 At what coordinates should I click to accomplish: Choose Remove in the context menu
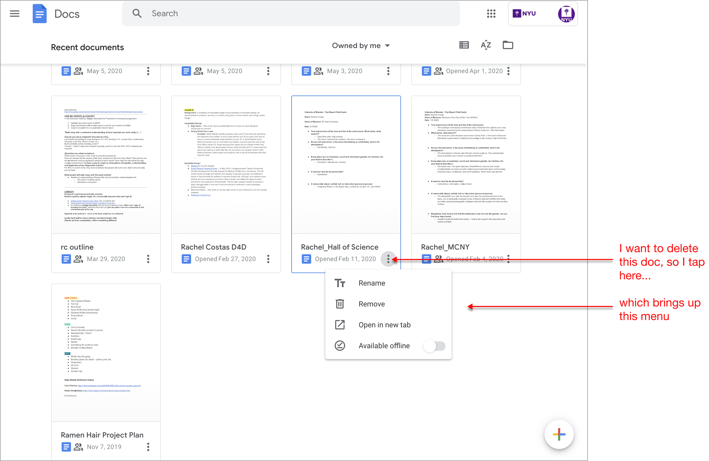click(371, 304)
